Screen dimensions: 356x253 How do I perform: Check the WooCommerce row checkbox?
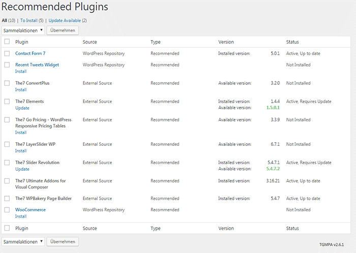[7, 210]
